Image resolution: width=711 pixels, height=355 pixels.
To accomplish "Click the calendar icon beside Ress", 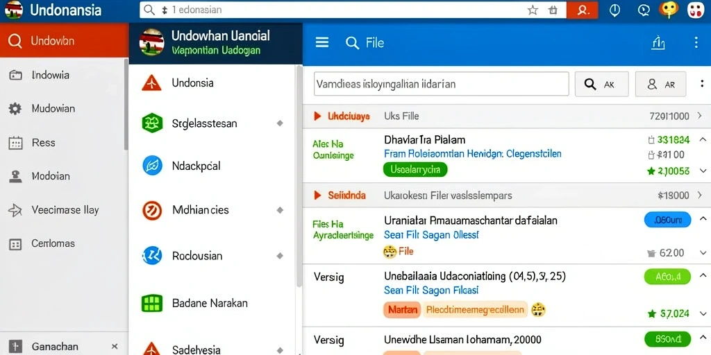I will [15, 143].
